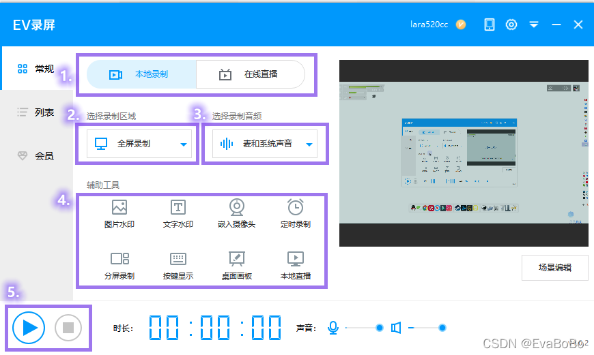The image size is (594, 355).
Task: Open the 列表 list sidebar tab
Action: point(37,112)
